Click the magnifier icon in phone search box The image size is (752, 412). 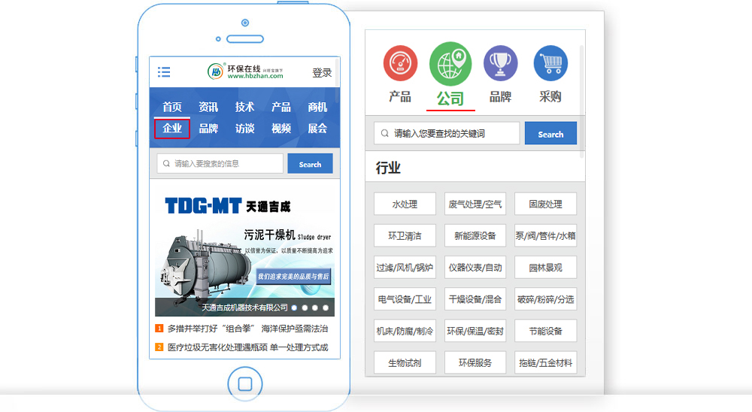pos(166,164)
